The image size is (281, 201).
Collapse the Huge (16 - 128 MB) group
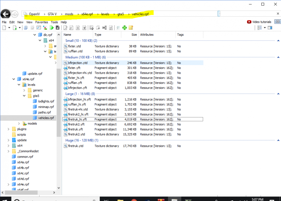point(278,140)
